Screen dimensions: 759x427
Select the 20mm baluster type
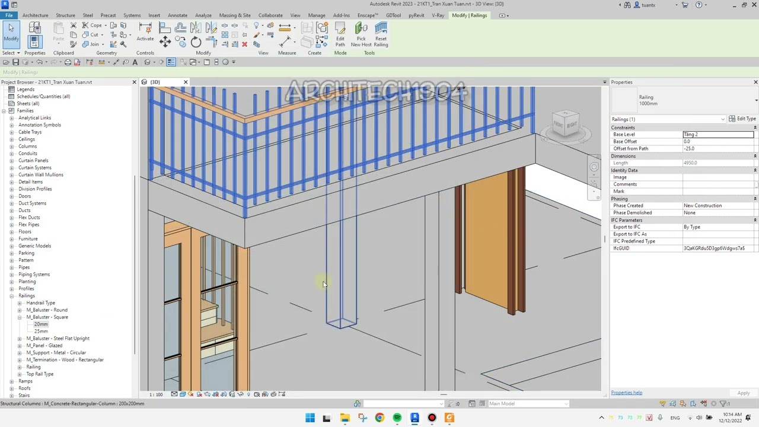(x=41, y=324)
